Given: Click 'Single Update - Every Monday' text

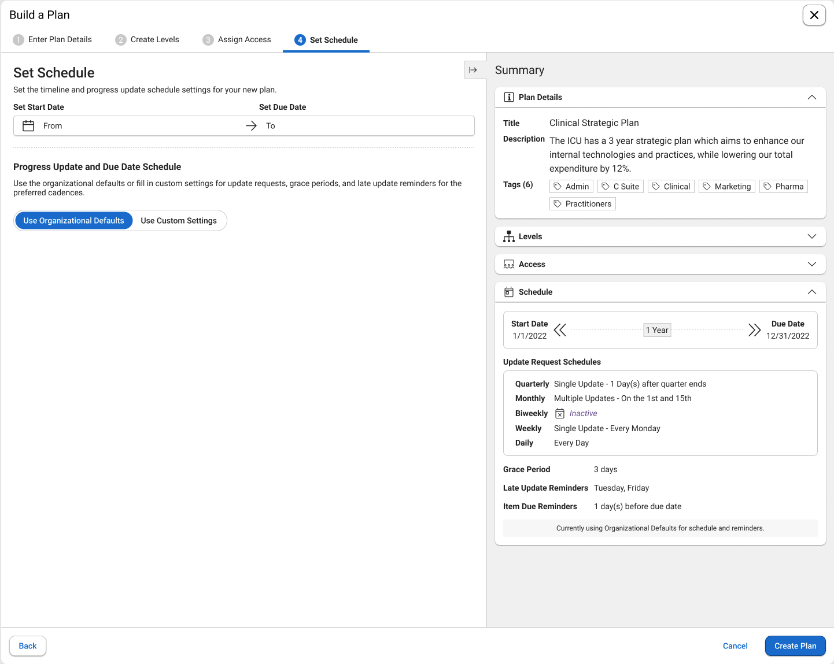Looking at the screenshot, I should point(607,428).
